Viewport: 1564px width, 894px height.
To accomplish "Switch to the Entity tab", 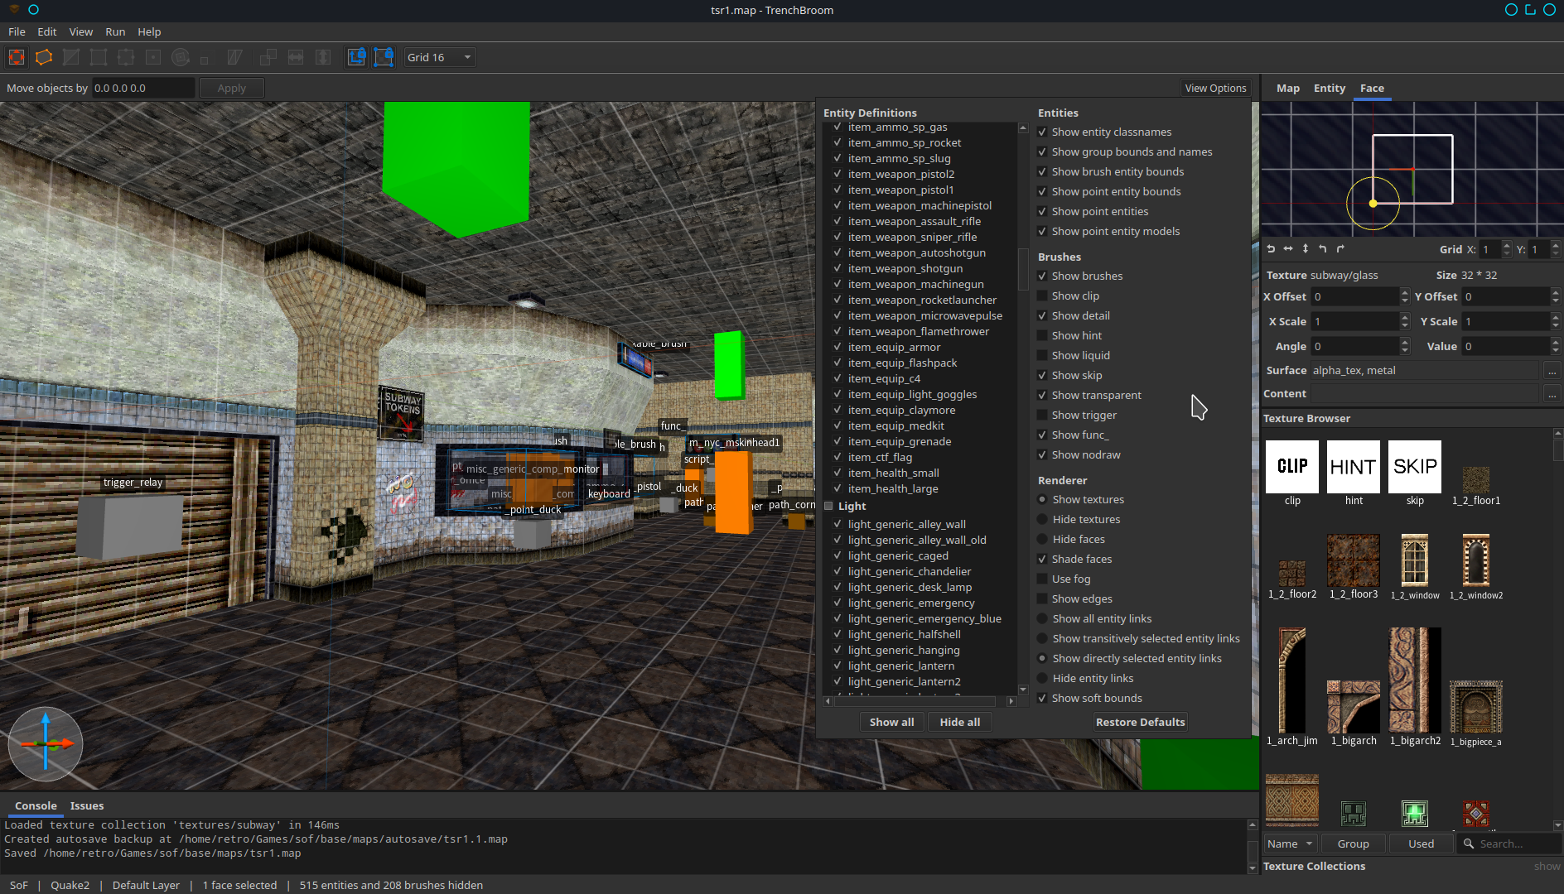I will coord(1329,88).
